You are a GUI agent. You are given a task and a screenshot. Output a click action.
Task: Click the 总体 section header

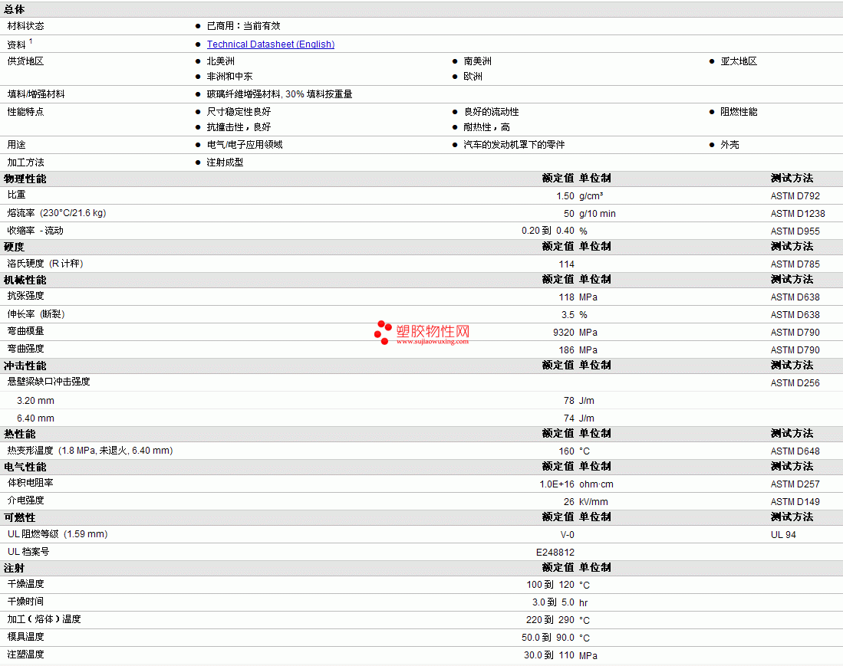click(14, 9)
